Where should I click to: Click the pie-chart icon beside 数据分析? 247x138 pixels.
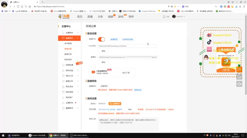pyautogui.click(x=63, y=81)
